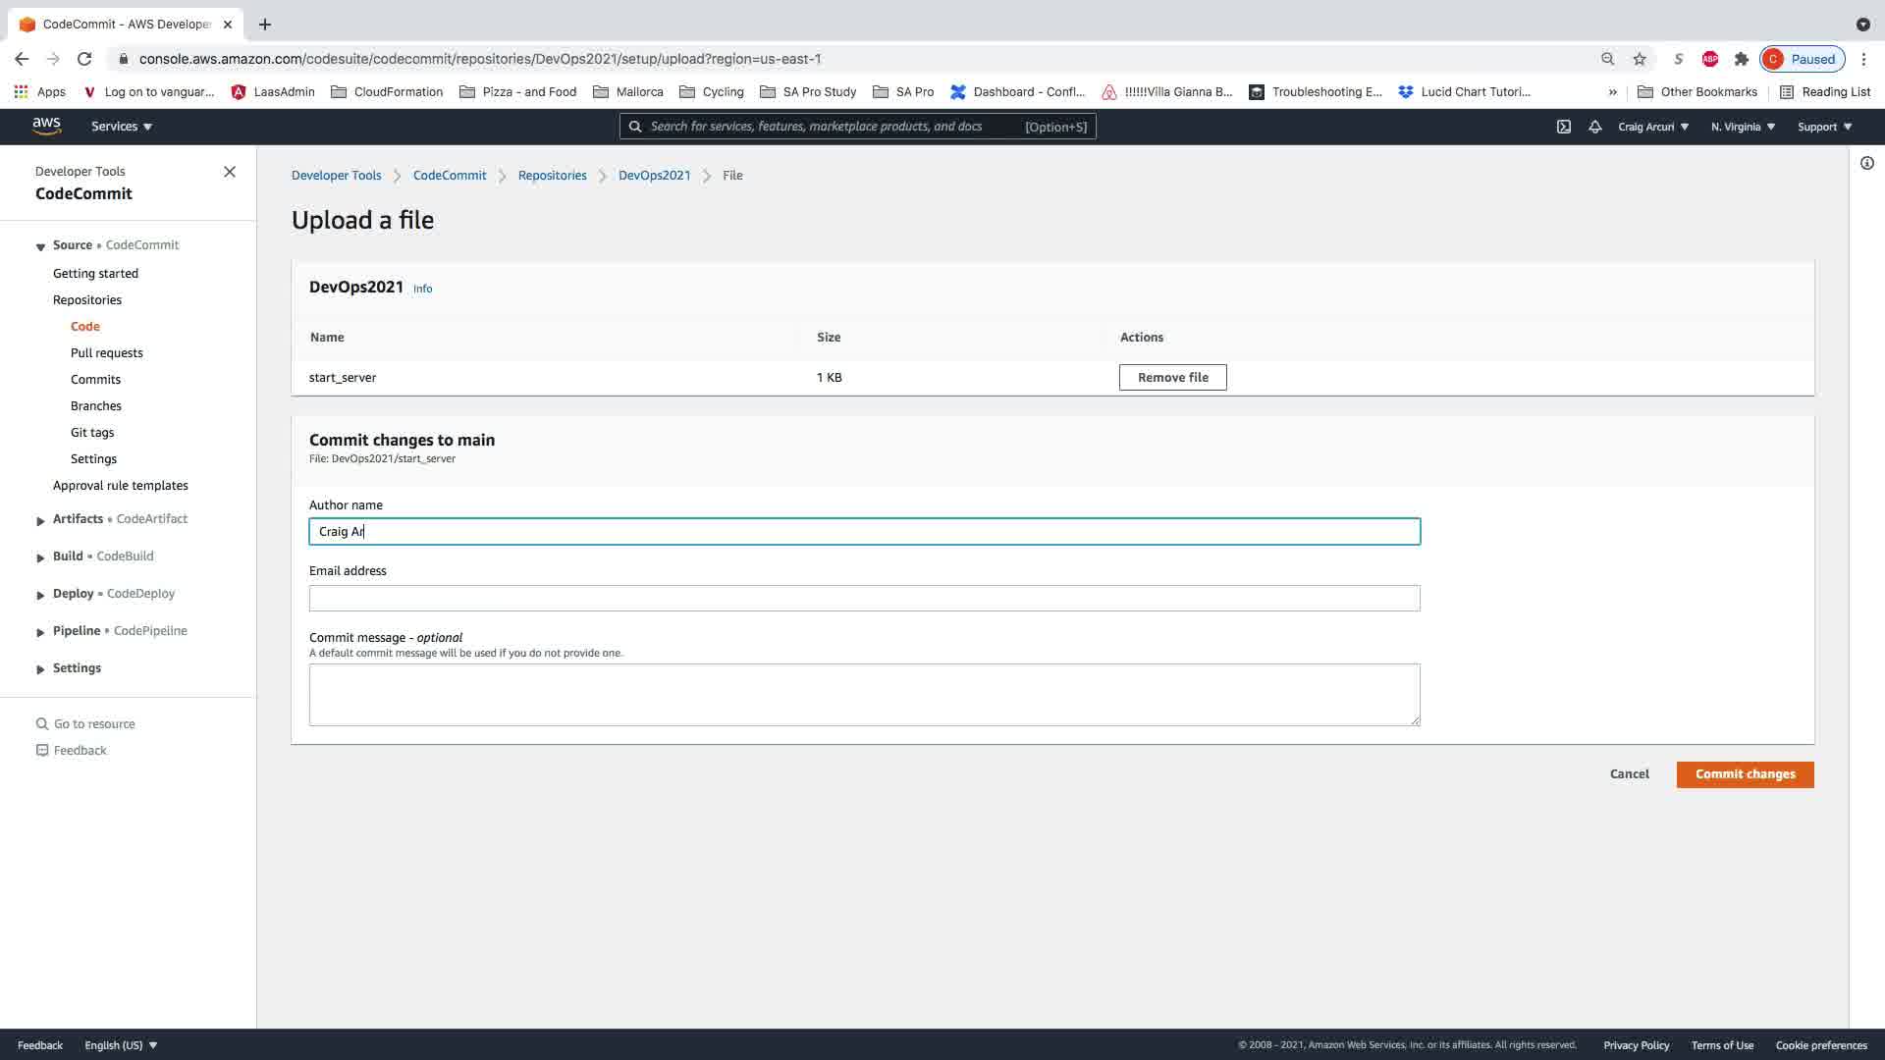Click the Commit changes button
Viewport: 1885px width, 1060px height.
pos(1745,774)
